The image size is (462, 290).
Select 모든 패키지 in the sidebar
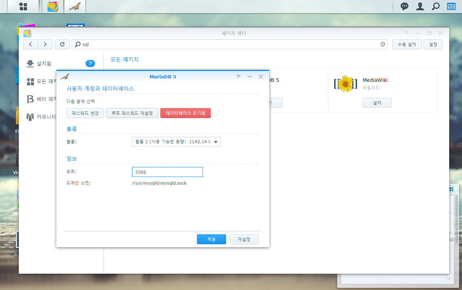tap(42, 82)
